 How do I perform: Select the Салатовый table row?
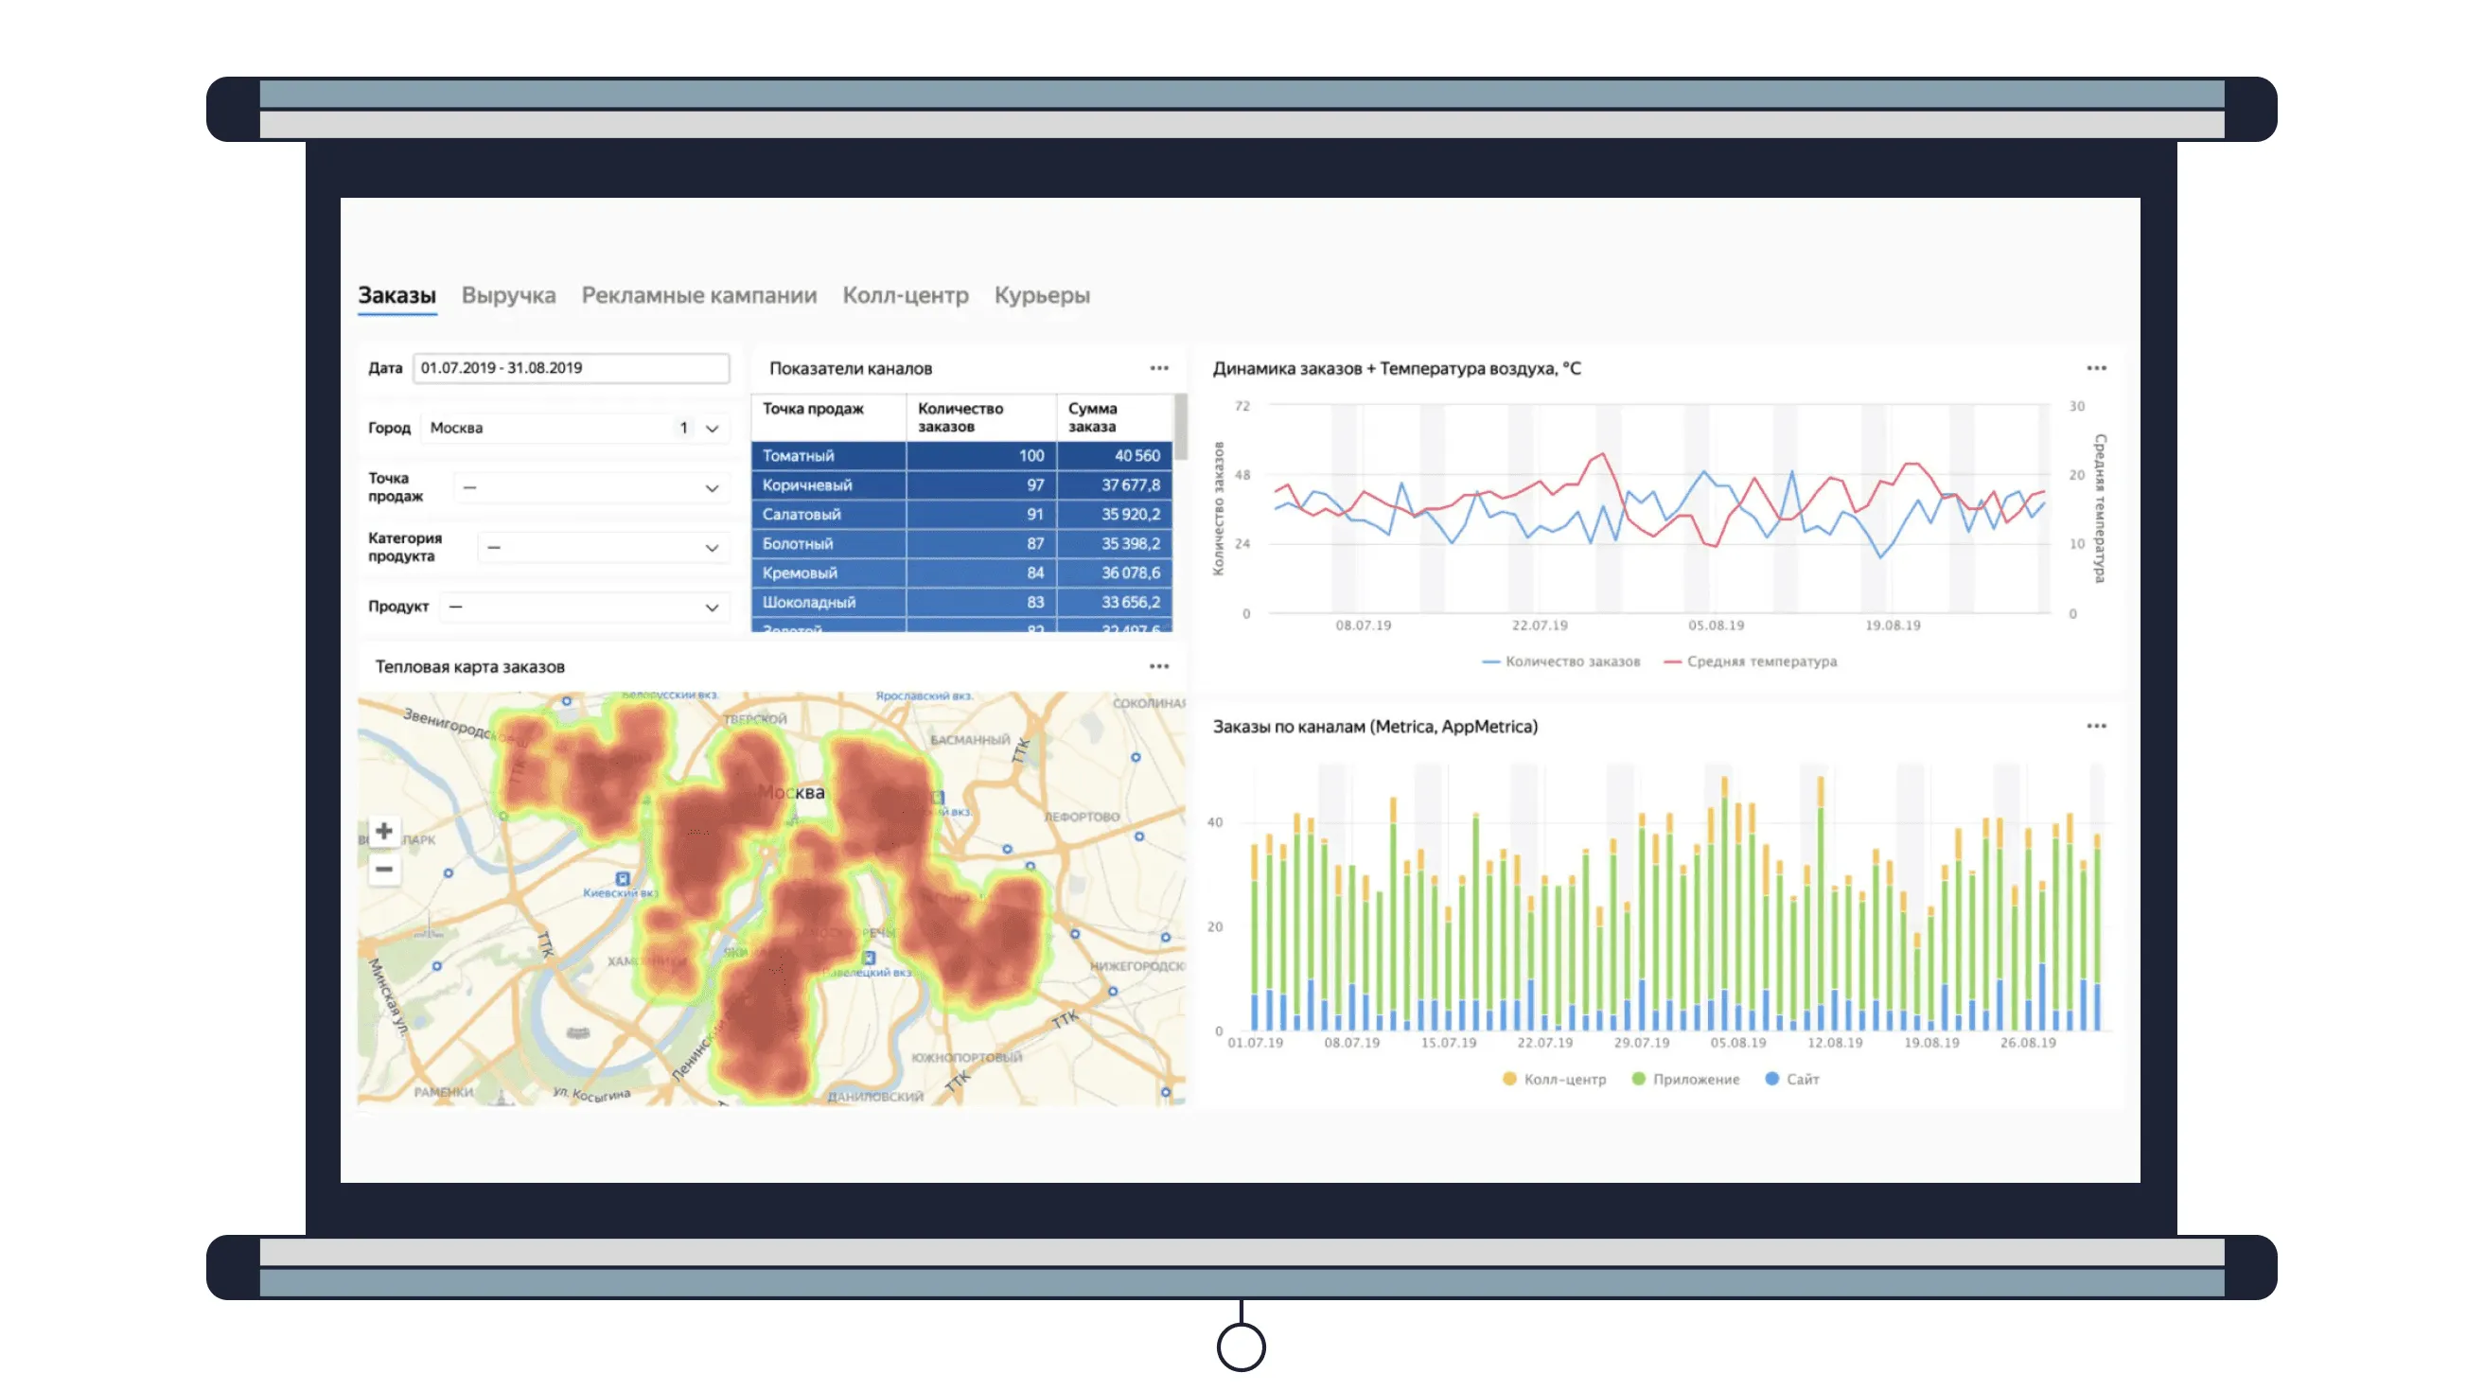[x=961, y=515]
